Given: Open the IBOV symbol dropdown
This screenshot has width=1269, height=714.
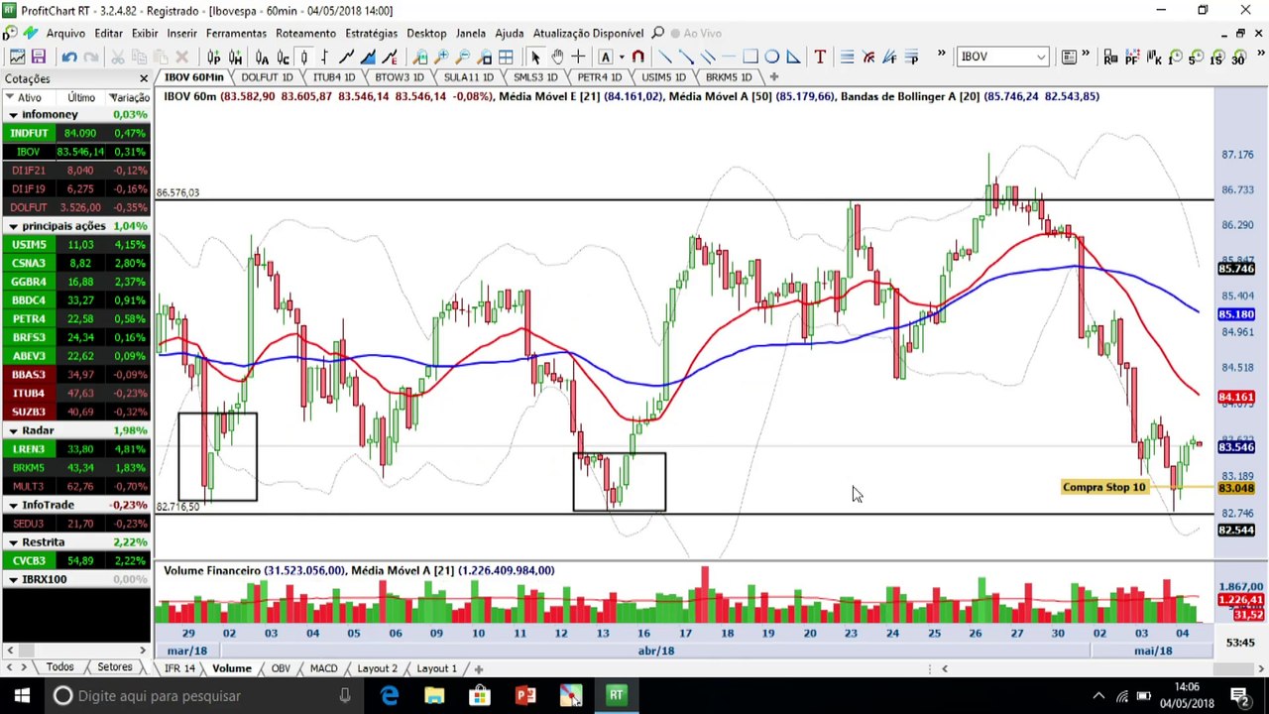Looking at the screenshot, I should point(1040,58).
